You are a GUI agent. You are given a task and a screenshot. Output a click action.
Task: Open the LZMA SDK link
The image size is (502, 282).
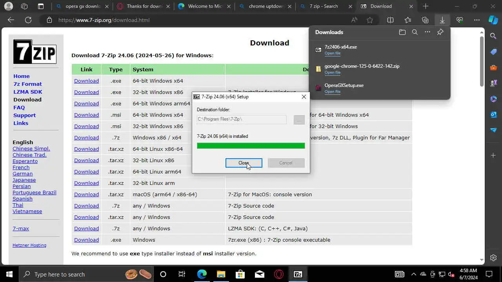pos(28,92)
